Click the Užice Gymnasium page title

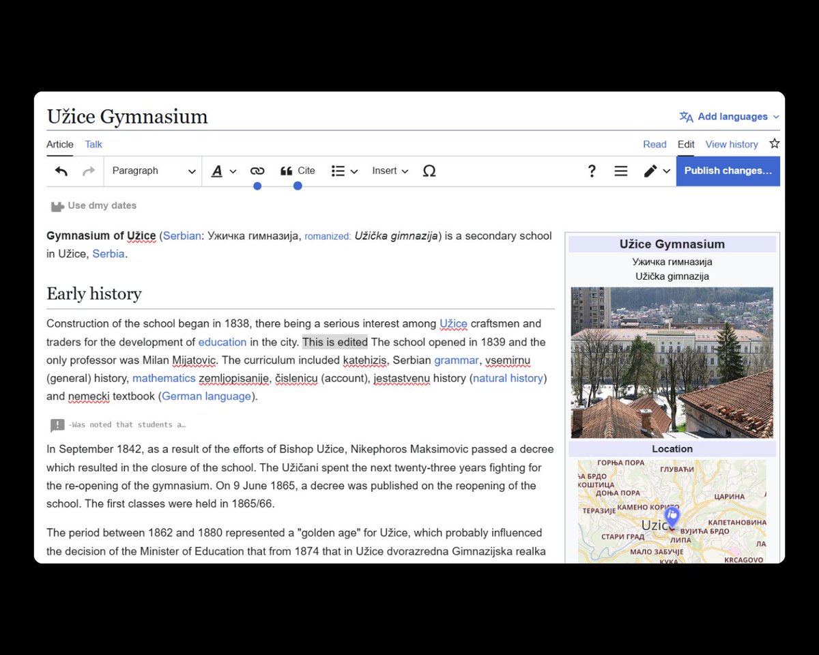128,117
